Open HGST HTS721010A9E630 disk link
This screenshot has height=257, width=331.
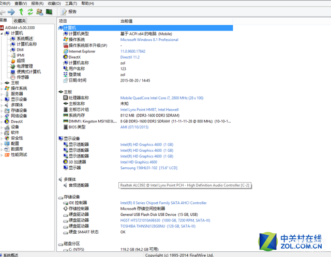point(165,220)
